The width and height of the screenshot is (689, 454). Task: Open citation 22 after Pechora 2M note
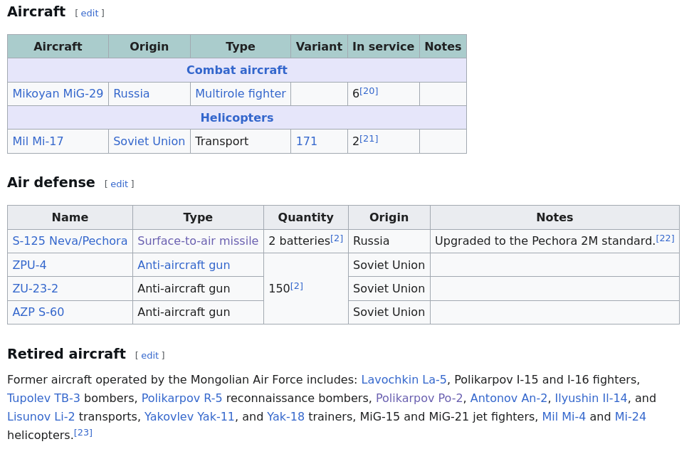666,238
